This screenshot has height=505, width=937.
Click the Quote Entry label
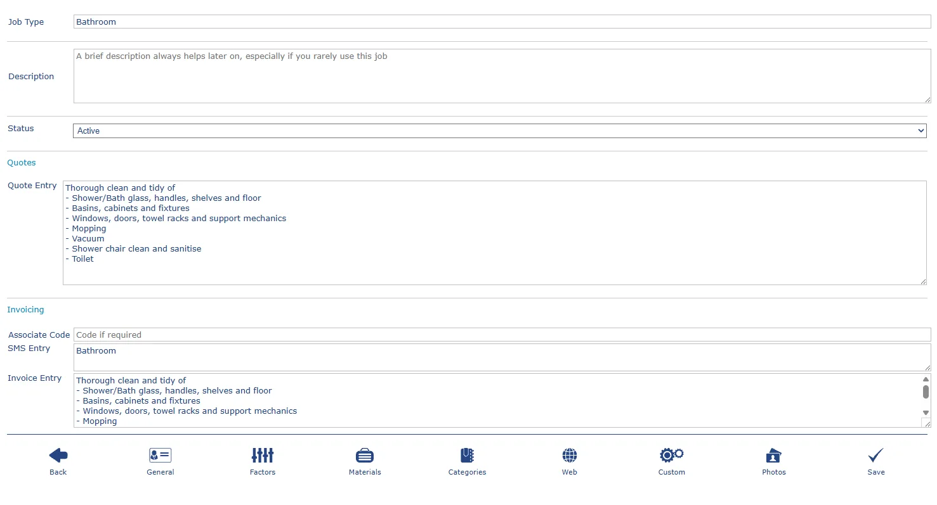click(32, 186)
